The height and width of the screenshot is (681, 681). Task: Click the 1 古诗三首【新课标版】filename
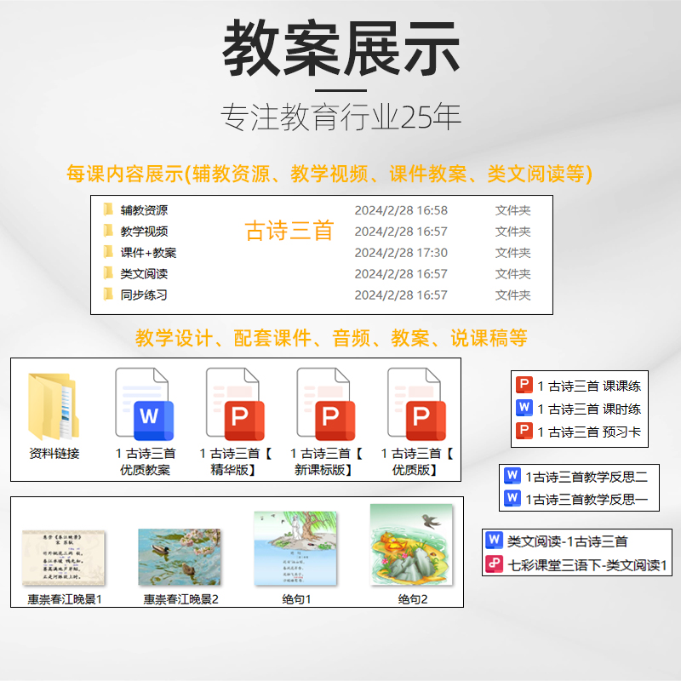click(x=326, y=461)
